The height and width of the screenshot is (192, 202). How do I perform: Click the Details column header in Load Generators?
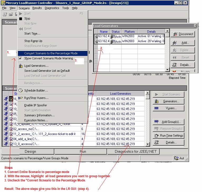click(x=151, y=32)
